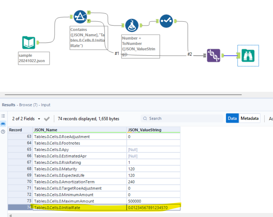The height and width of the screenshot is (217, 273).
Task: Click the list layout icon in results sidebar
Action: (x=3, y=116)
